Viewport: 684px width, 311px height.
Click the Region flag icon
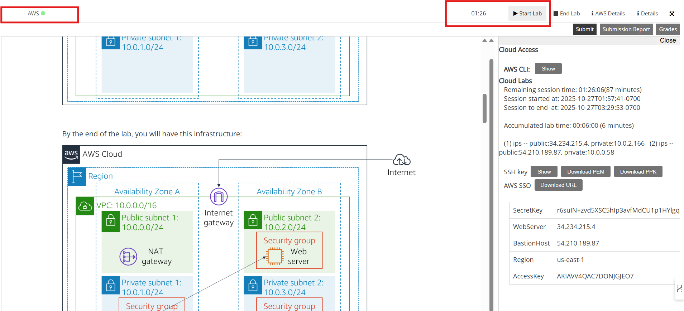pos(77,176)
